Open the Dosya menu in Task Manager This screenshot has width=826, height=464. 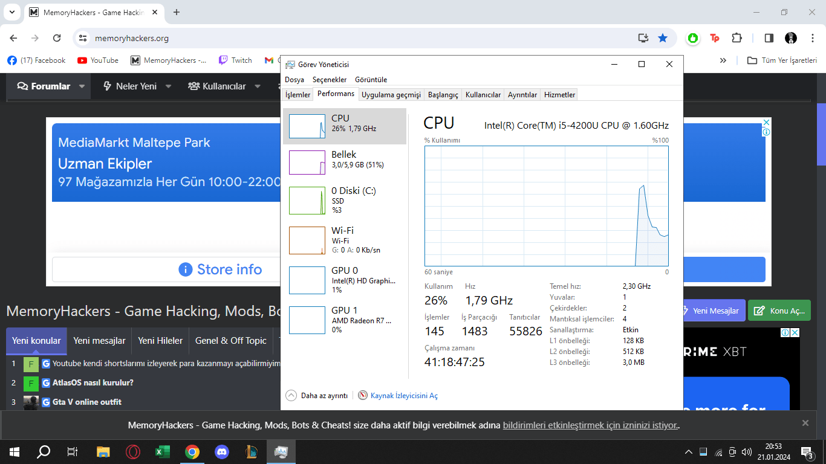tap(294, 80)
